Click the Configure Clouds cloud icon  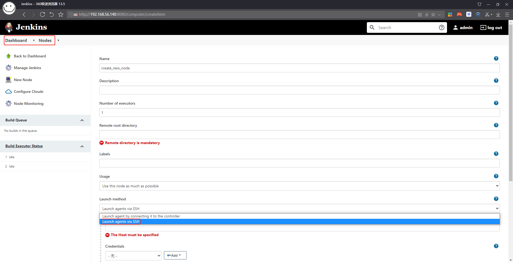[x=9, y=92]
